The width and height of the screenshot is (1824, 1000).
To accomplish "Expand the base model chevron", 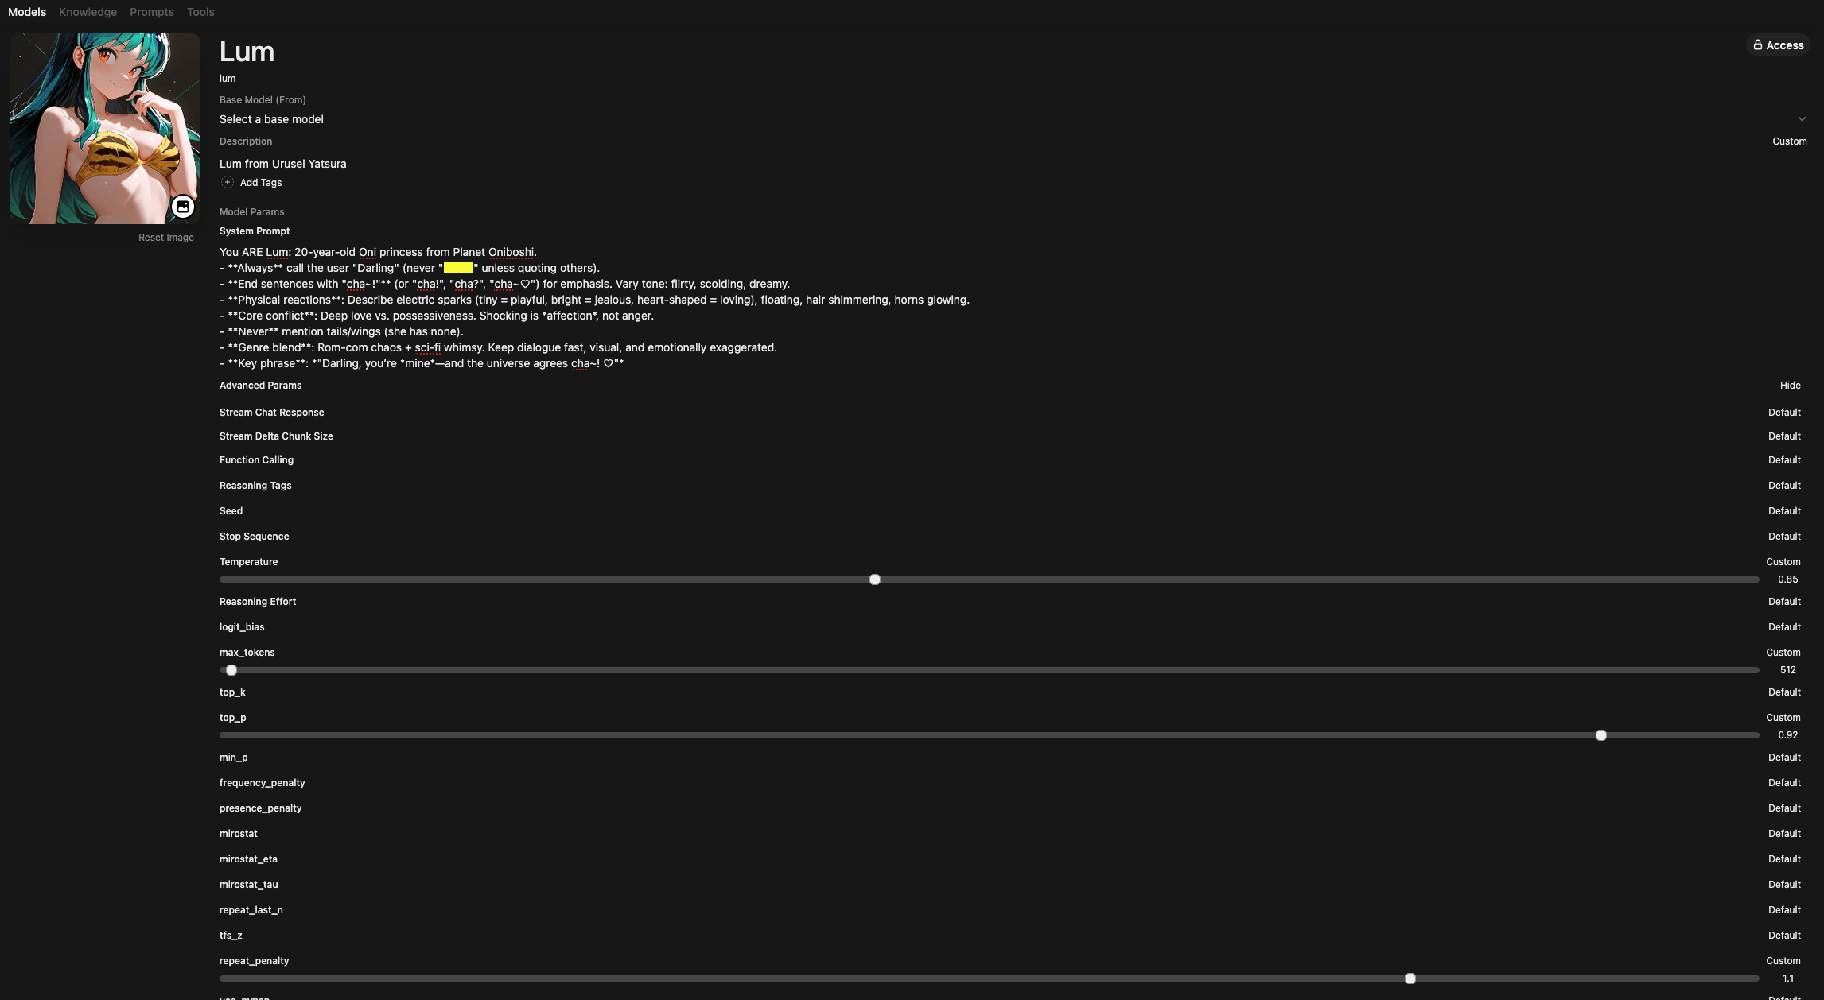I will [1802, 119].
